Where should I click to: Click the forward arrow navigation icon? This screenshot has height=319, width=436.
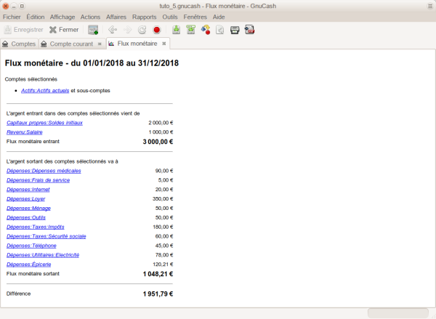(x=127, y=30)
